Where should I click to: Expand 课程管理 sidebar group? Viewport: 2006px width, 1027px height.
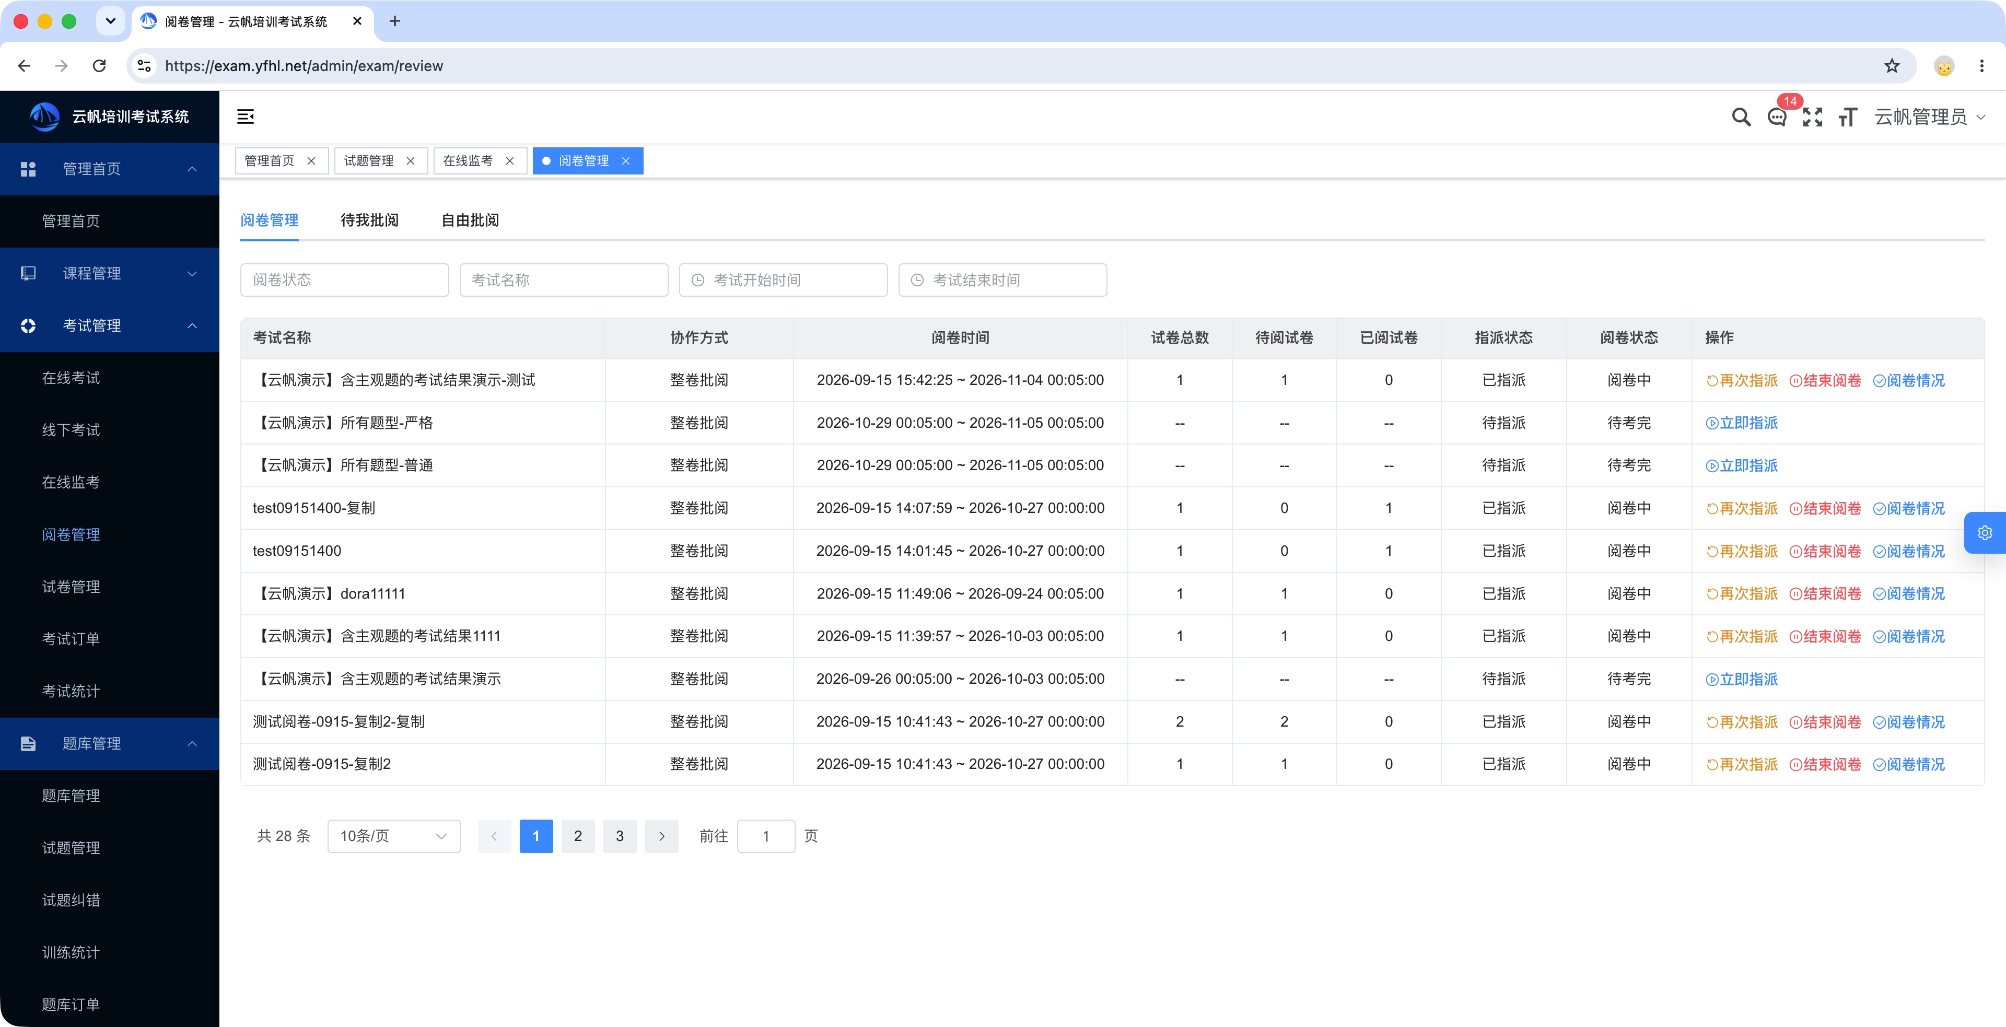[110, 273]
